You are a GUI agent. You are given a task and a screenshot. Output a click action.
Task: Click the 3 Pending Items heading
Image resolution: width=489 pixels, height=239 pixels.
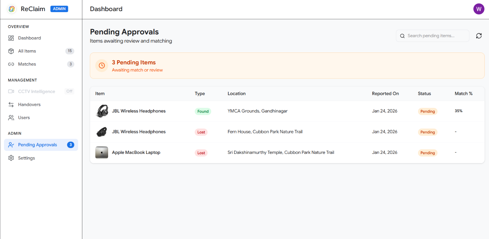pos(134,63)
